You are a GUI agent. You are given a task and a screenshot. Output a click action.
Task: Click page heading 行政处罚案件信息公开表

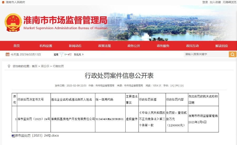click(119, 75)
